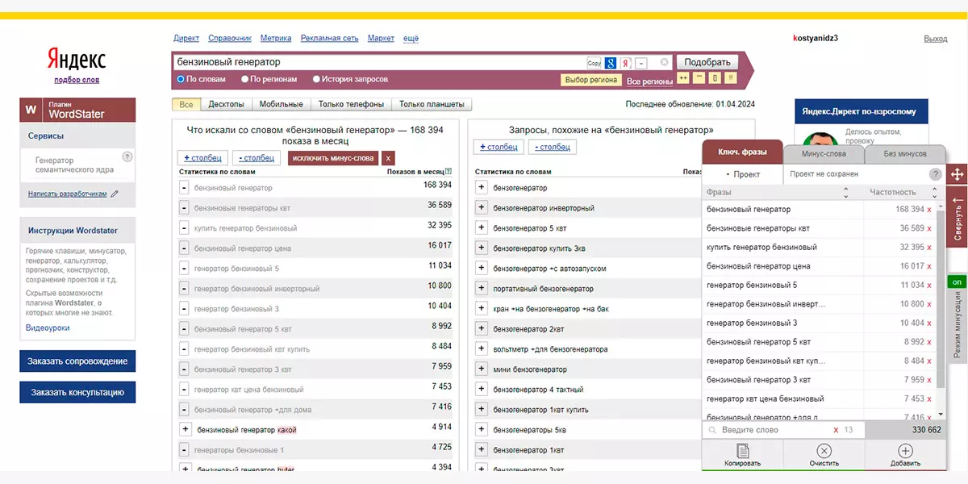This screenshot has width=968, height=484.
Task: Switch to the Десктопы tab
Action: [227, 104]
